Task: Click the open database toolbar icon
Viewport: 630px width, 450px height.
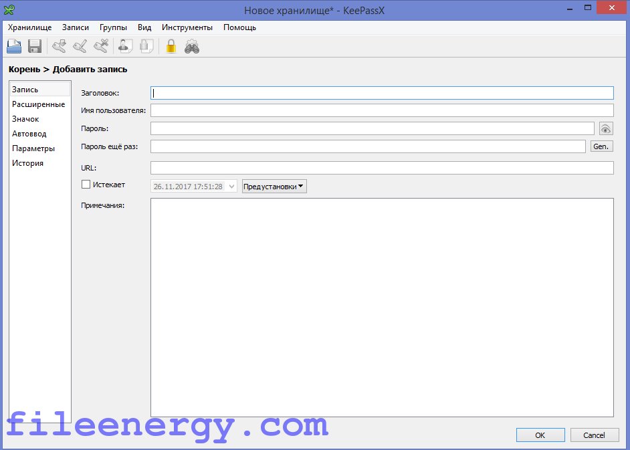Action: point(14,46)
